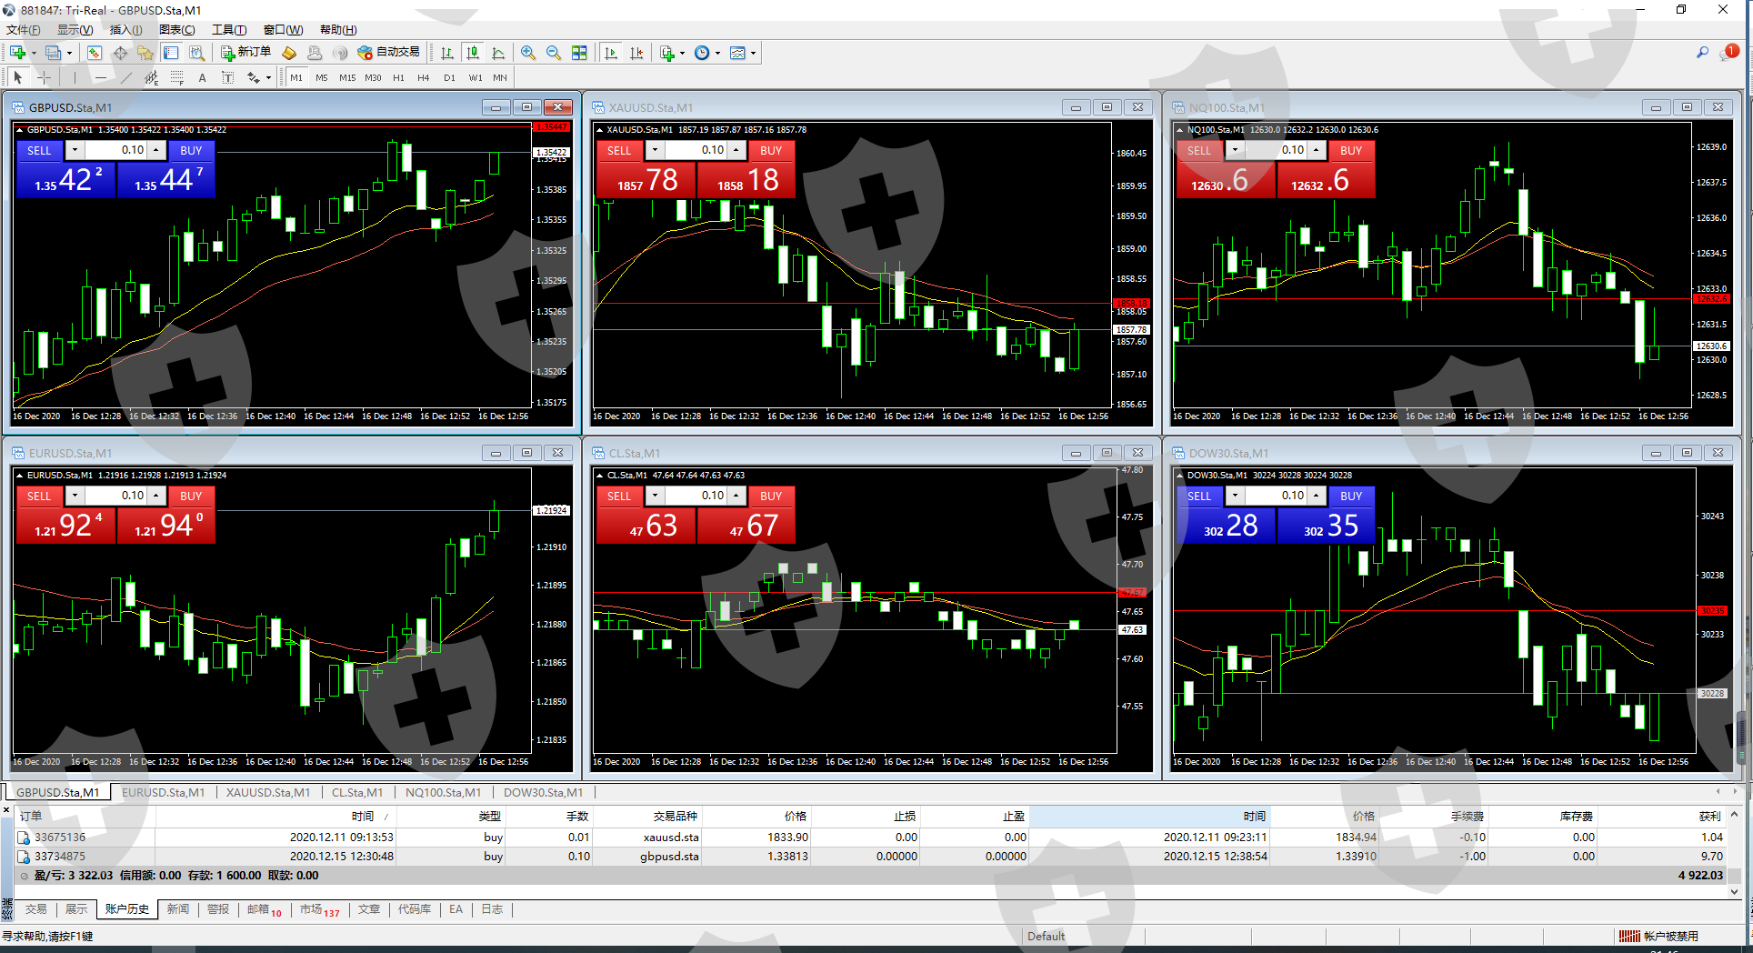The image size is (1753, 953).
Task: Switch timeframe to M5
Action: coord(322,78)
